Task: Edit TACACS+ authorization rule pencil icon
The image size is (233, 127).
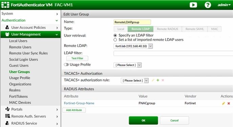Action: (153, 80)
